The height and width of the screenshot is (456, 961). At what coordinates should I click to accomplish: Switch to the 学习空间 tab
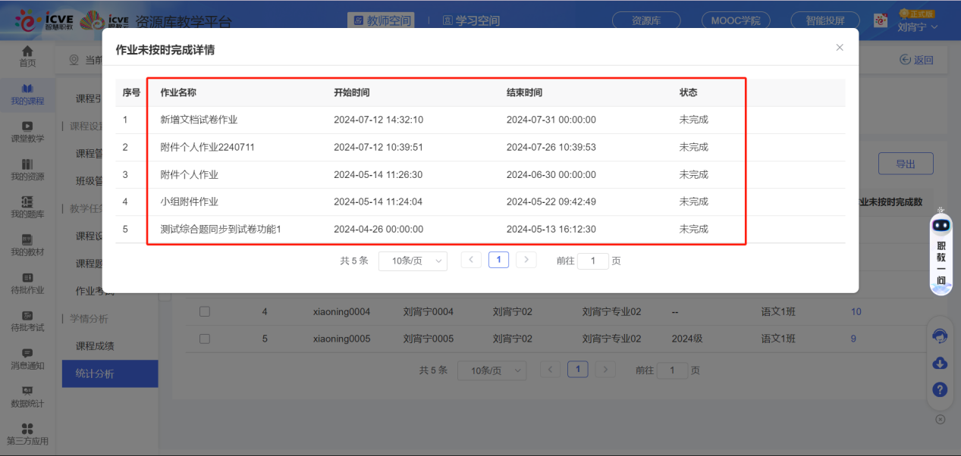pyautogui.click(x=470, y=20)
